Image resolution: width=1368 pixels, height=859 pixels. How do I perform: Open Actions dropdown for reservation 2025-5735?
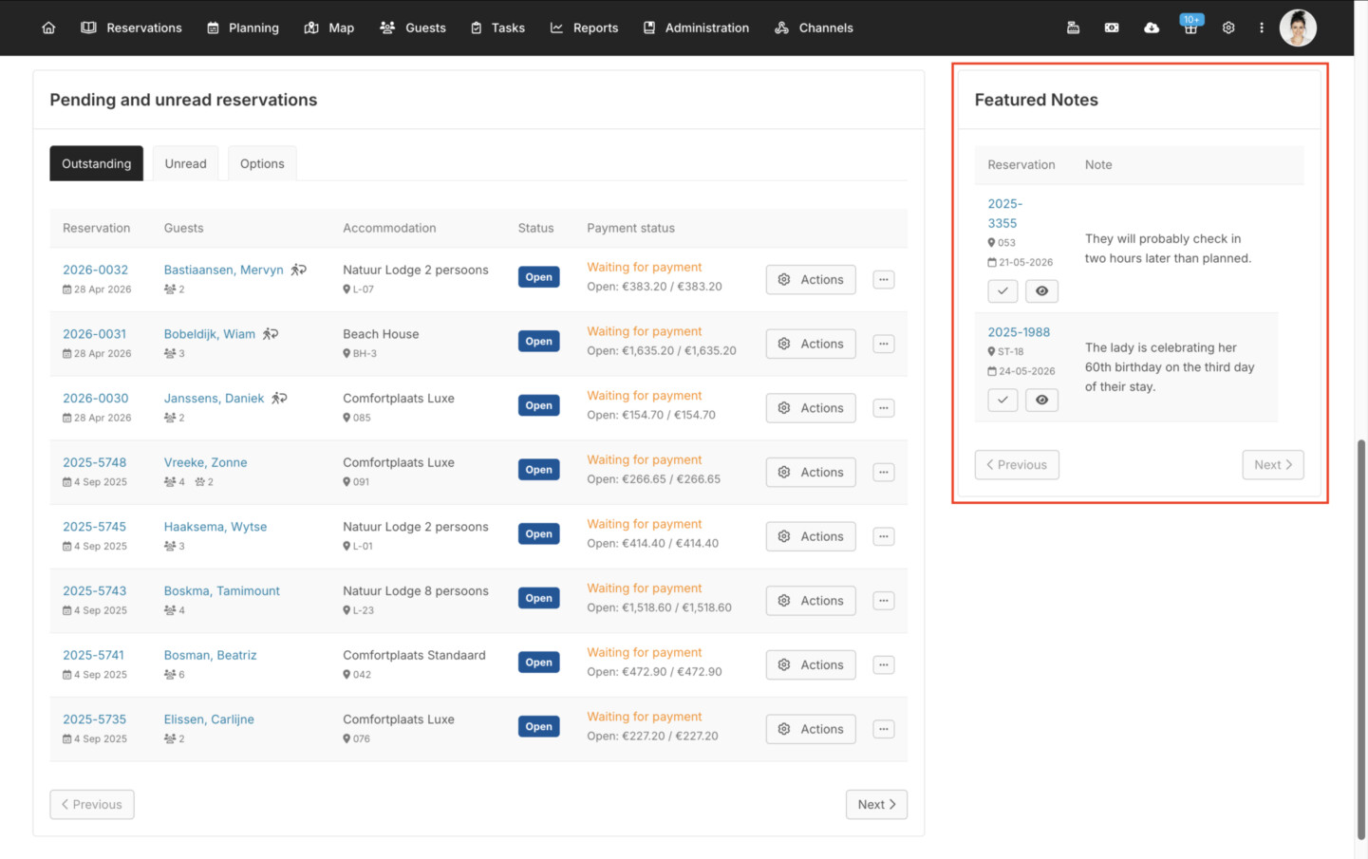811,729
